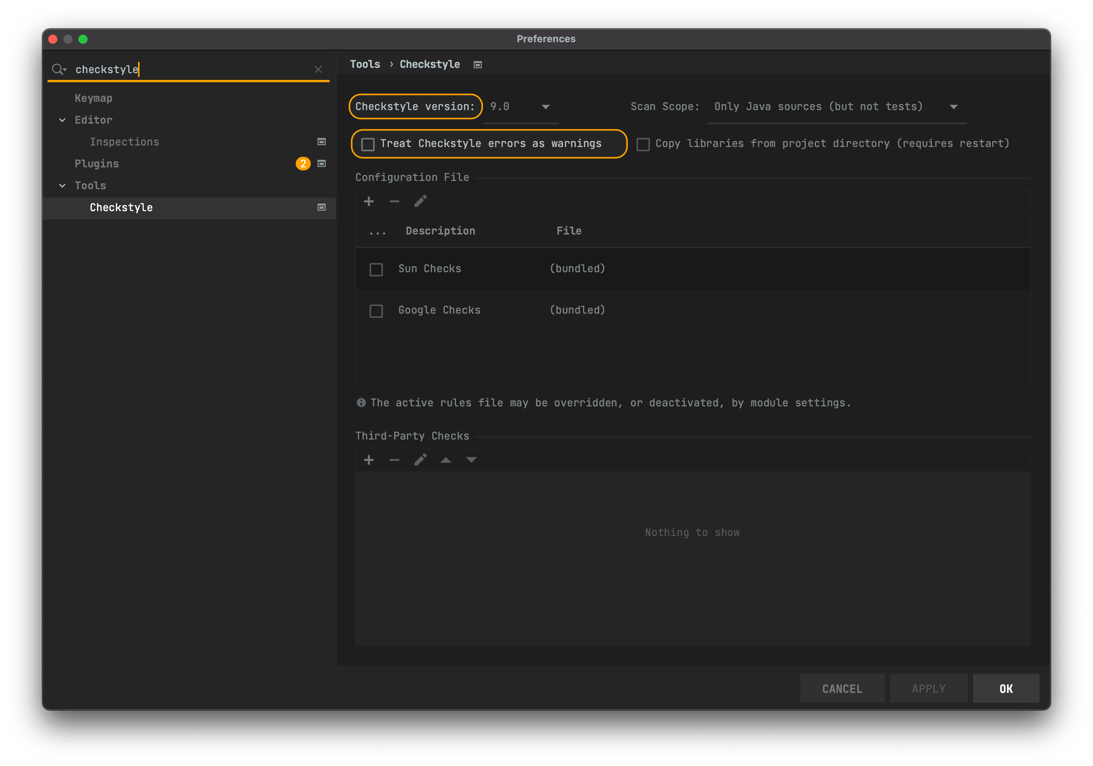The width and height of the screenshot is (1093, 766).
Task: Click project-level icon beside Checkstyle breadcrumb
Action: coord(477,65)
